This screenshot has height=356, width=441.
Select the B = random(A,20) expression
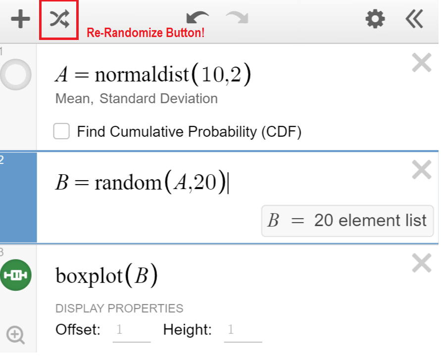point(142,183)
